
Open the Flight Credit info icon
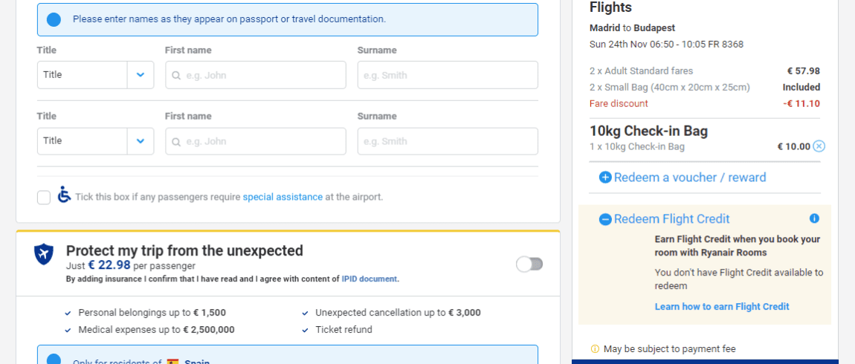click(x=815, y=218)
